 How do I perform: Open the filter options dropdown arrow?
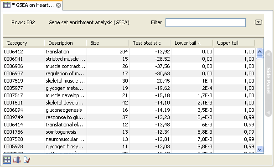coord(258,22)
